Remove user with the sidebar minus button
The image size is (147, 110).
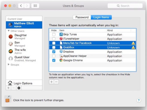13,88
